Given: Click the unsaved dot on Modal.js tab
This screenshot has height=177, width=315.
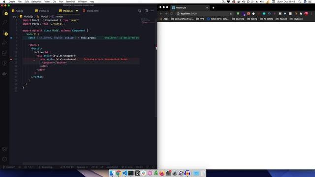Looking at the screenshot, I should point(77,11).
